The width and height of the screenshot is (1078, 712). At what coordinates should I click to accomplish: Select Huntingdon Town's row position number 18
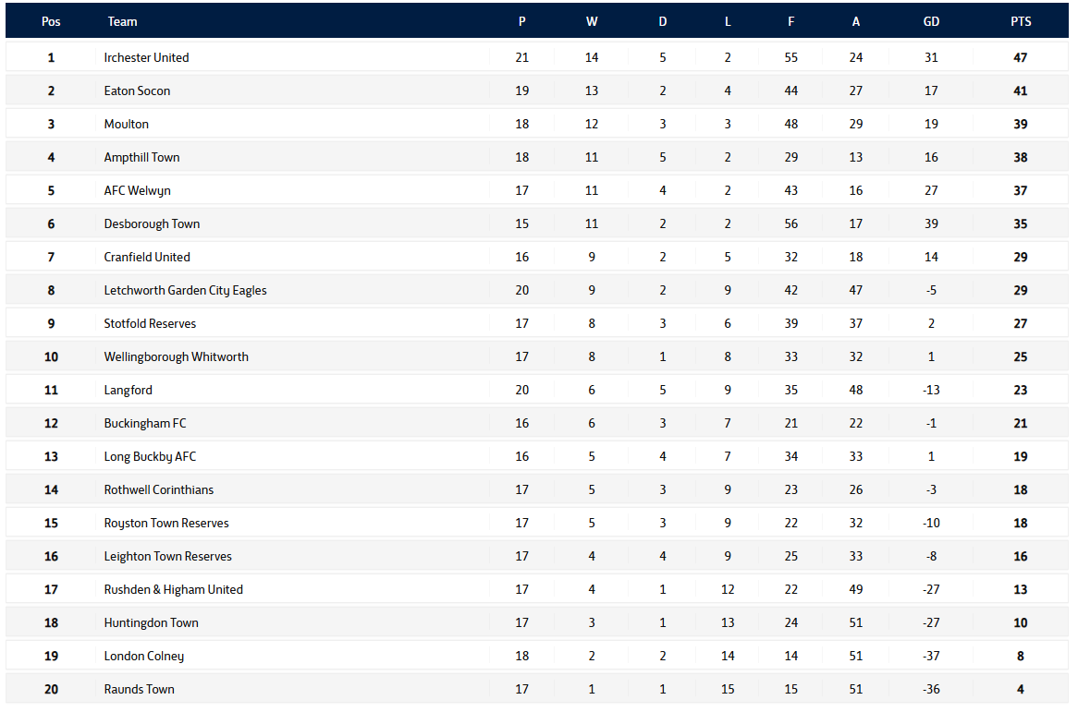pyautogui.click(x=51, y=622)
